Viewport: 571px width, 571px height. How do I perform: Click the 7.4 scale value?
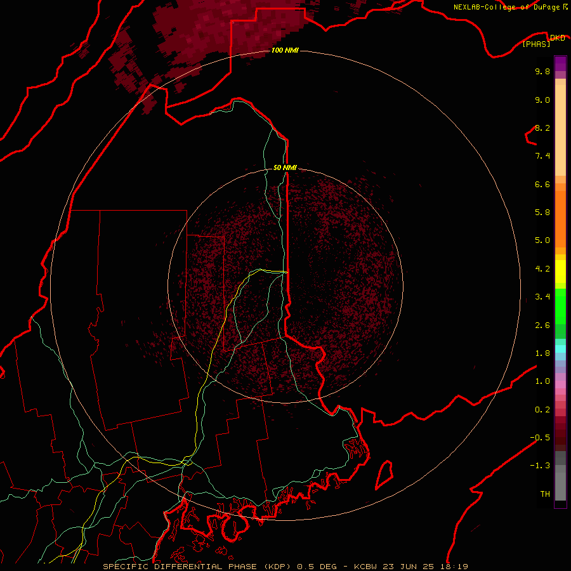pos(542,156)
